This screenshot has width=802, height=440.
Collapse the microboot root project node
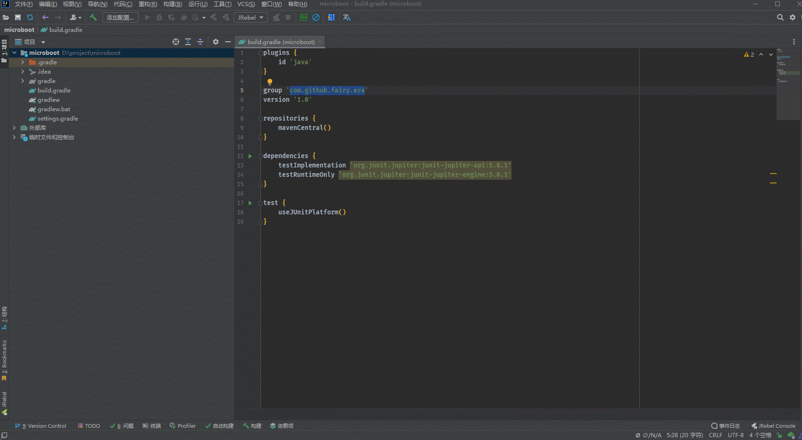point(14,53)
